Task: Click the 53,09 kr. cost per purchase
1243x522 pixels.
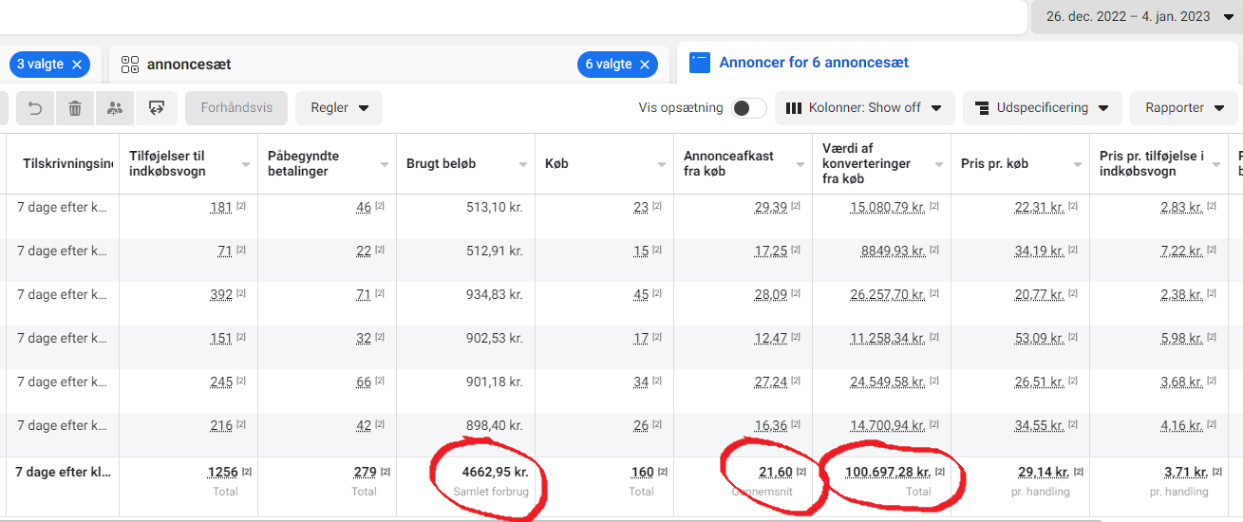Action: click(x=1040, y=338)
